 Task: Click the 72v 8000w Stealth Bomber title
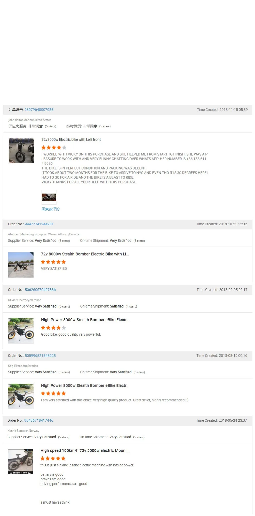[x=85, y=254]
